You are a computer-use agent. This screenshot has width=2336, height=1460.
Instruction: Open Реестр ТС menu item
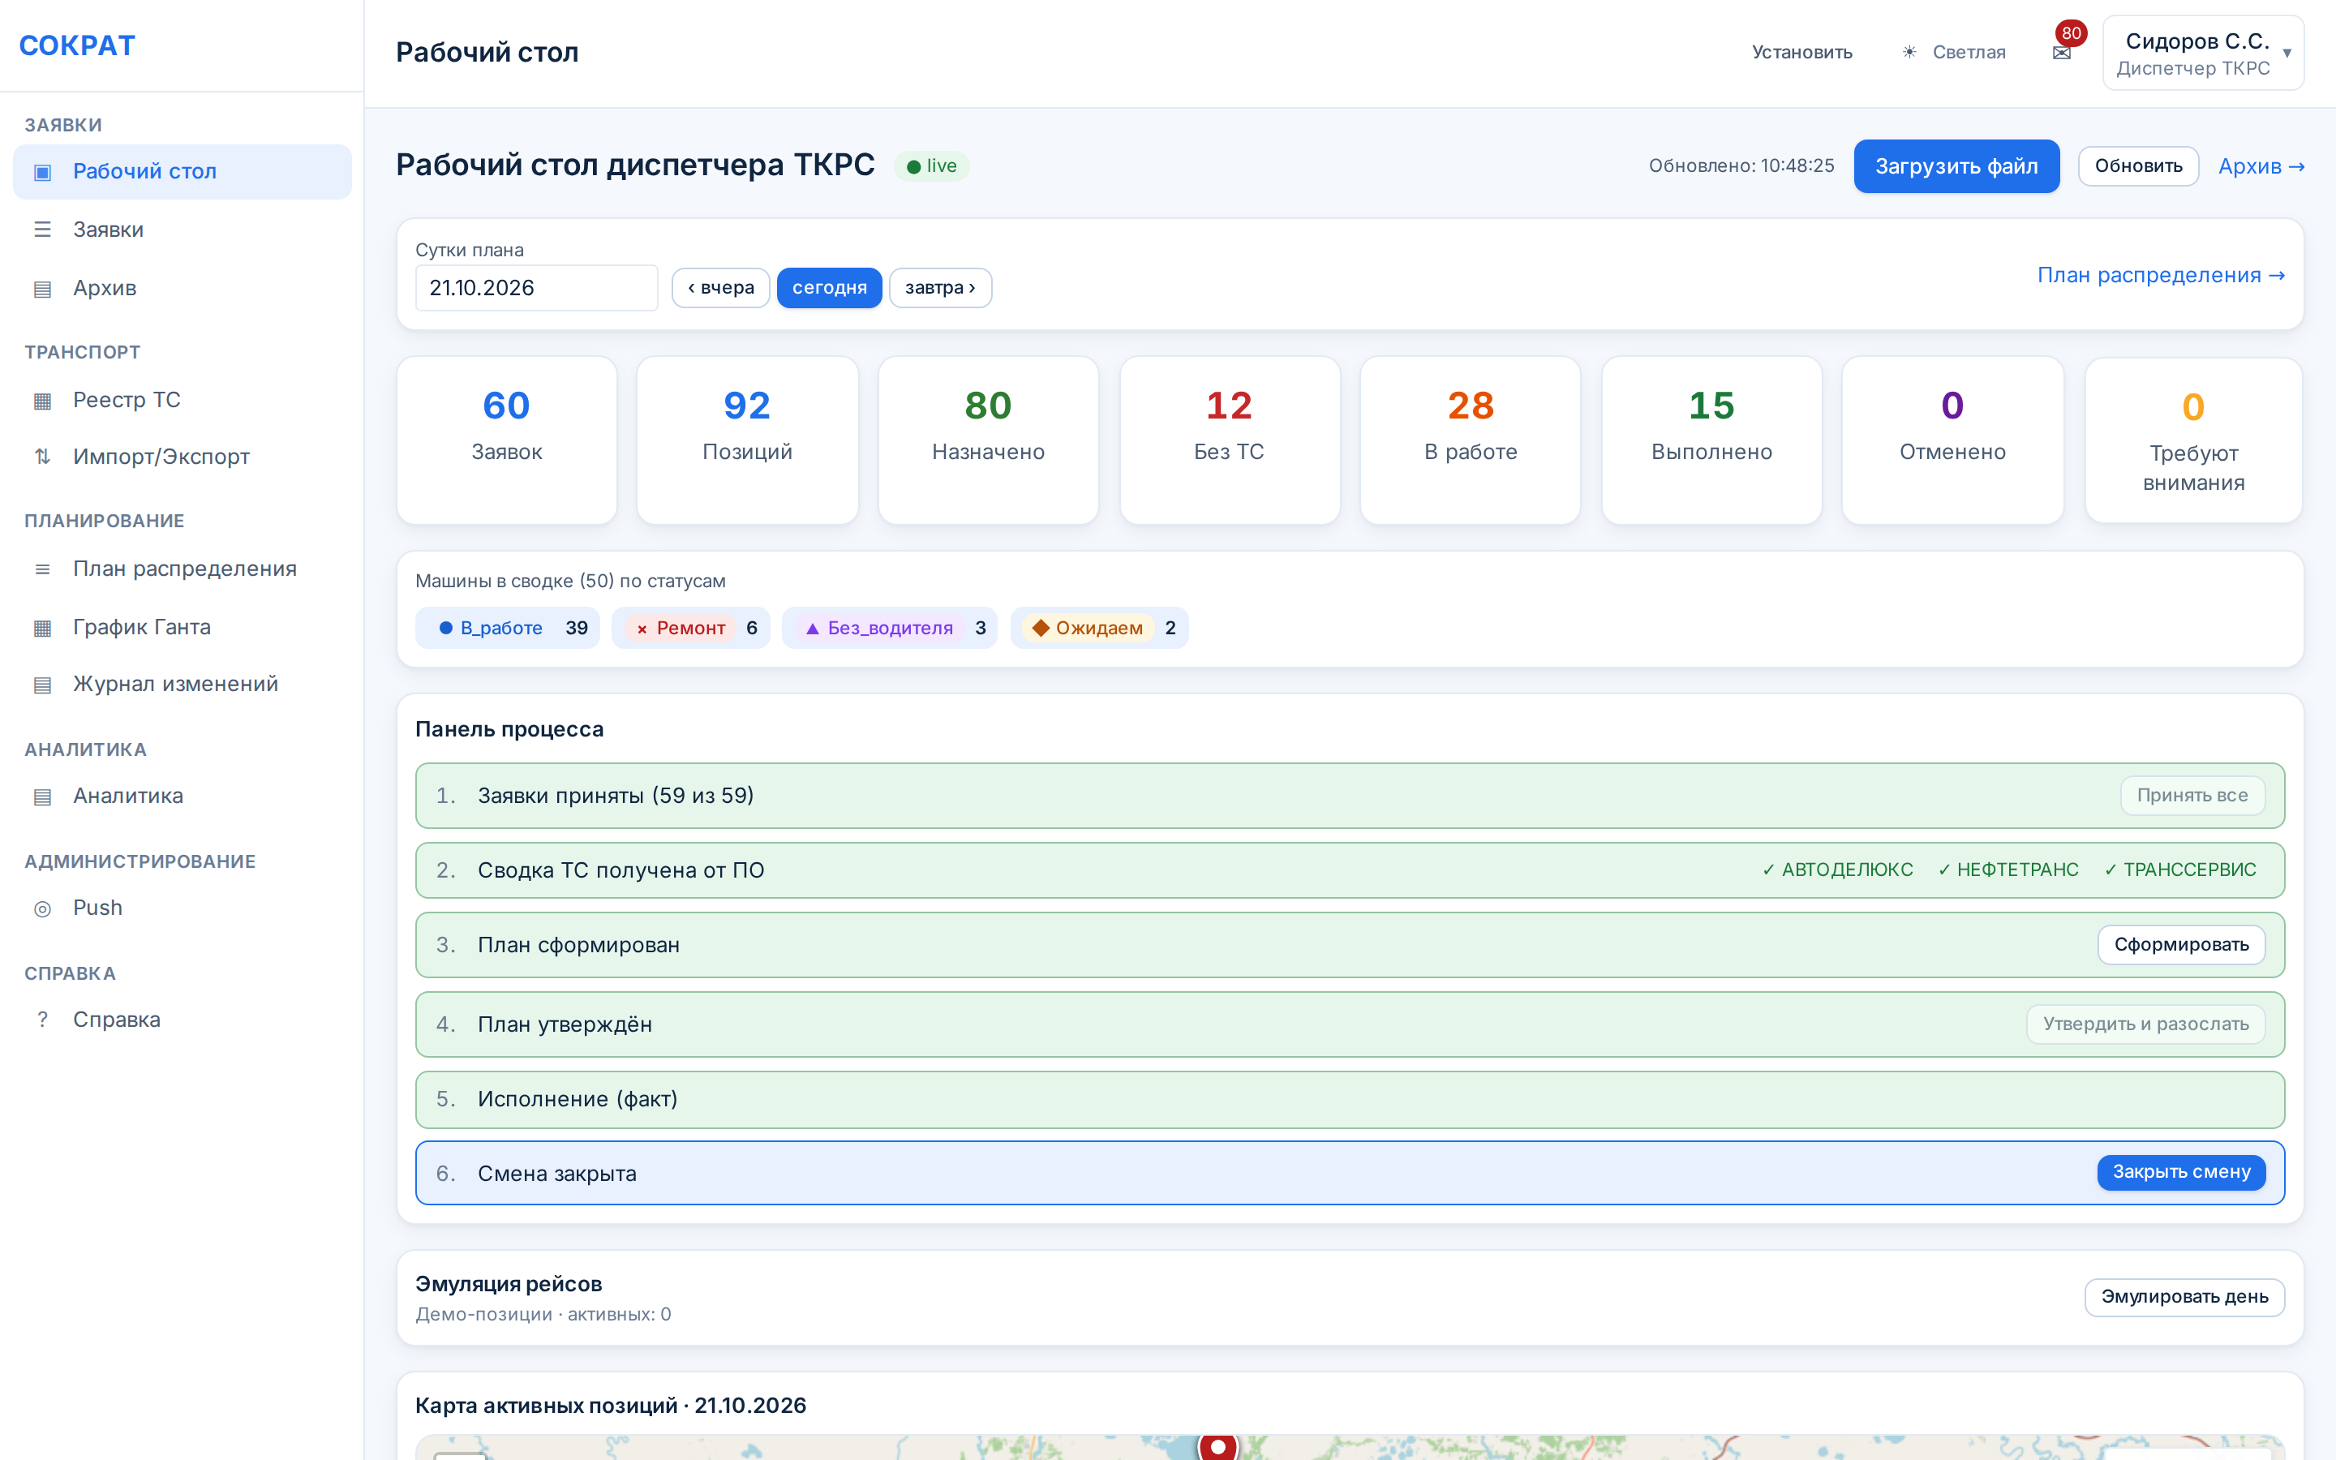click(x=182, y=400)
